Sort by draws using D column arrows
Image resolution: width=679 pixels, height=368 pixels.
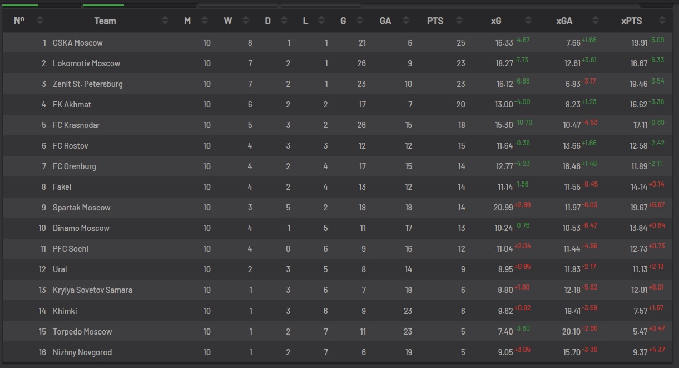tap(285, 21)
